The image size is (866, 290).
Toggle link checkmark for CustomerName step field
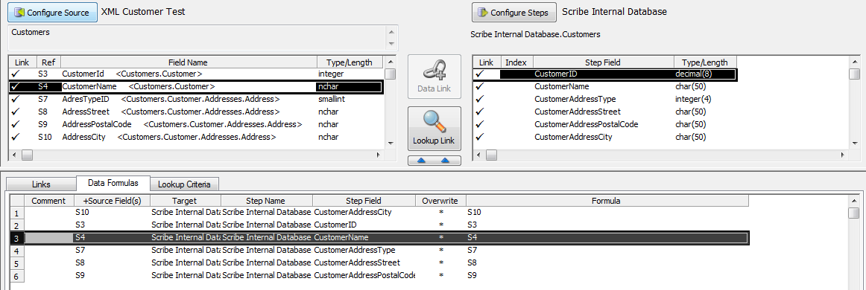point(479,86)
